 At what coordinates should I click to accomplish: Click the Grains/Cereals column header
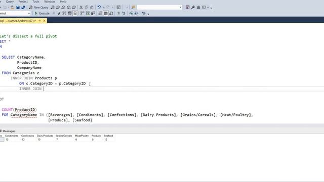point(64,136)
